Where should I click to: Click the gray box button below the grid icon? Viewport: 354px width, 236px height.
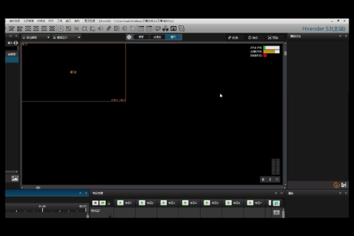click(276, 213)
